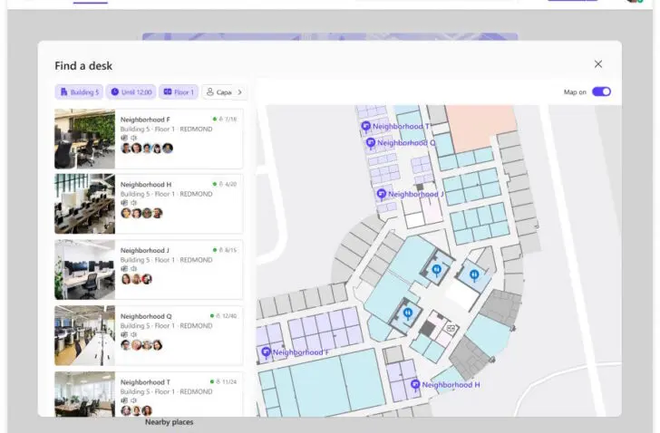The height and width of the screenshot is (433, 660).
Task: Open the Building 5 filter
Action: coord(79,92)
